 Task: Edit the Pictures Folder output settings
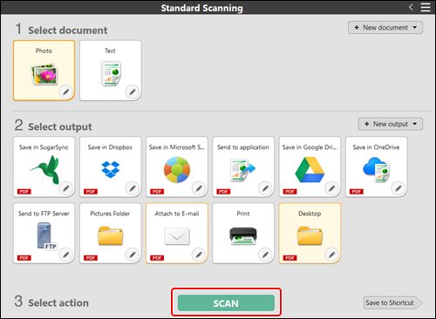click(x=133, y=255)
